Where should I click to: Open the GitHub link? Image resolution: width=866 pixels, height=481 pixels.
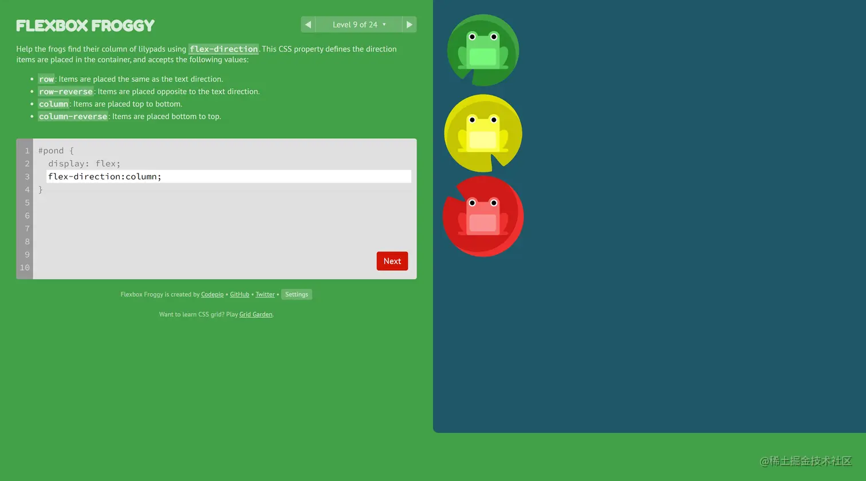[x=239, y=294]
